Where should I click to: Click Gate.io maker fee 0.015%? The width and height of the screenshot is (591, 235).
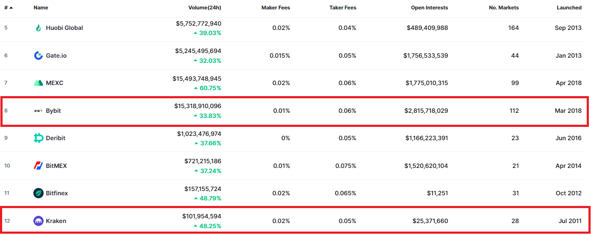pyautogui.click(x=280, y=56)
